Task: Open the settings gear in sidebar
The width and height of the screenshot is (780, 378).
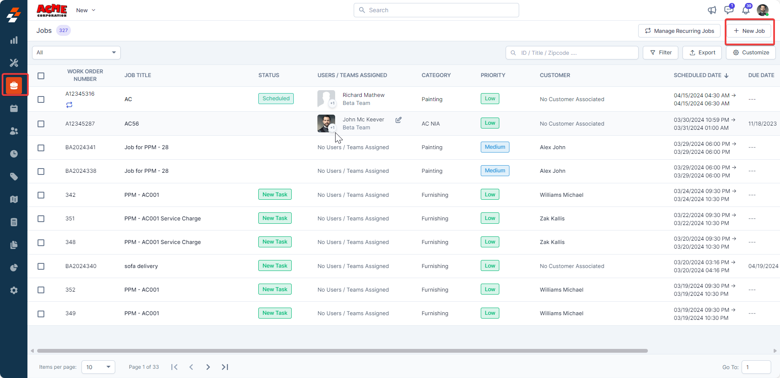Action: tap(14, 290)
